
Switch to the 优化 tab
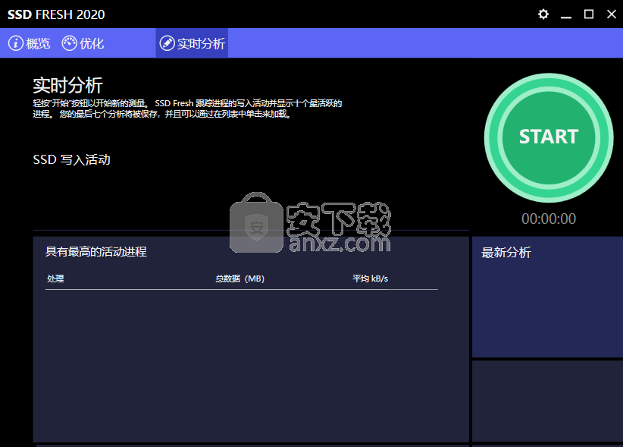(83, 43)
